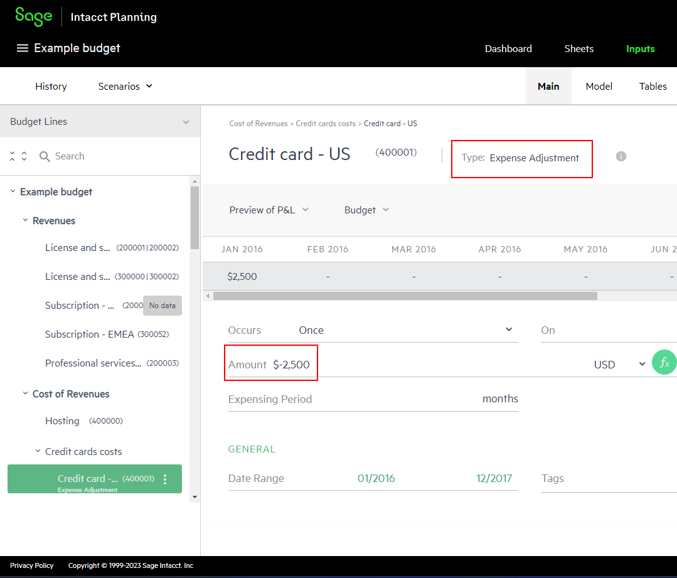Switch to the Model subtab
Screen dimensions: 677x578
(x=599, y=87)
